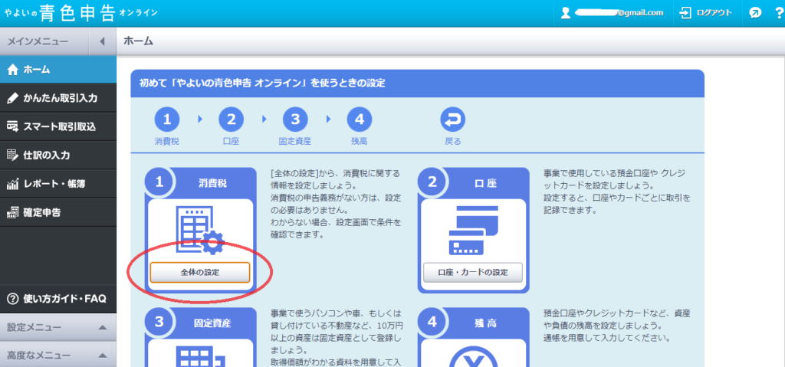This screenshot has width=785, height=367.
Task: Click the 口座・カードの設定 button
Action: [473, 272]
